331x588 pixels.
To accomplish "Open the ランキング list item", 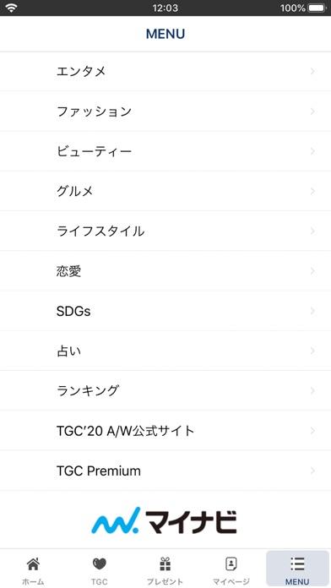I will click(165, 391).
